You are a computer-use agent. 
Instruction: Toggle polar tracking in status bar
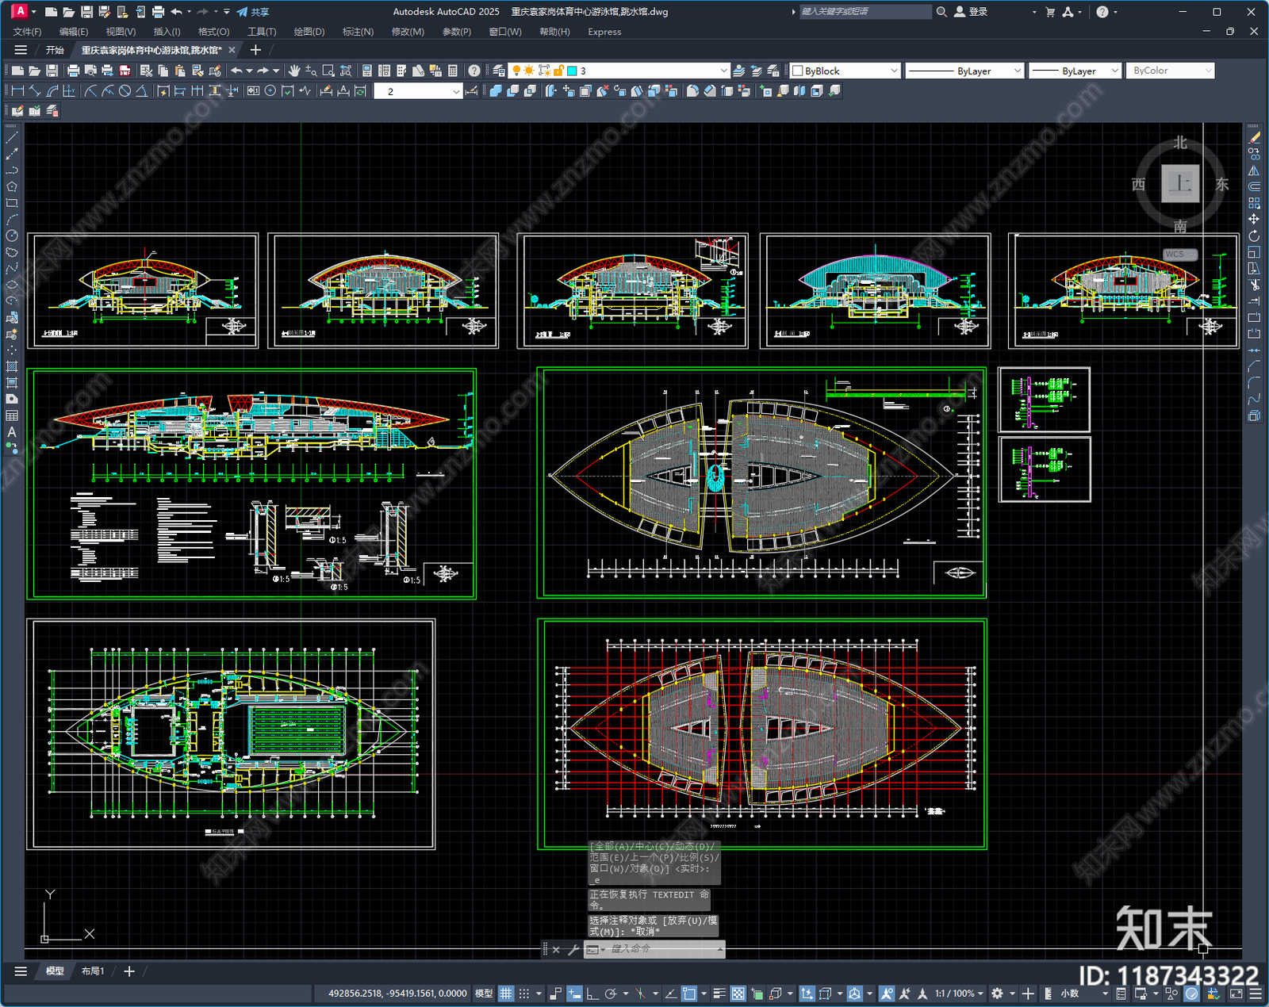click(x=611, y=994)
